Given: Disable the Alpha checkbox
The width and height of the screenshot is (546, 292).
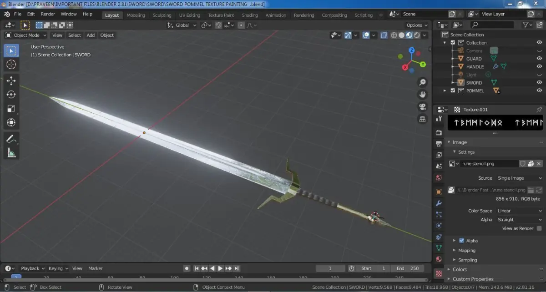Looking at the screenshot, I should [461, 241].
